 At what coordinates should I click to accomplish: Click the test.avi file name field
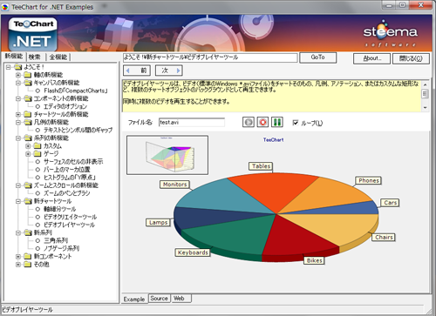pos(192,123)
